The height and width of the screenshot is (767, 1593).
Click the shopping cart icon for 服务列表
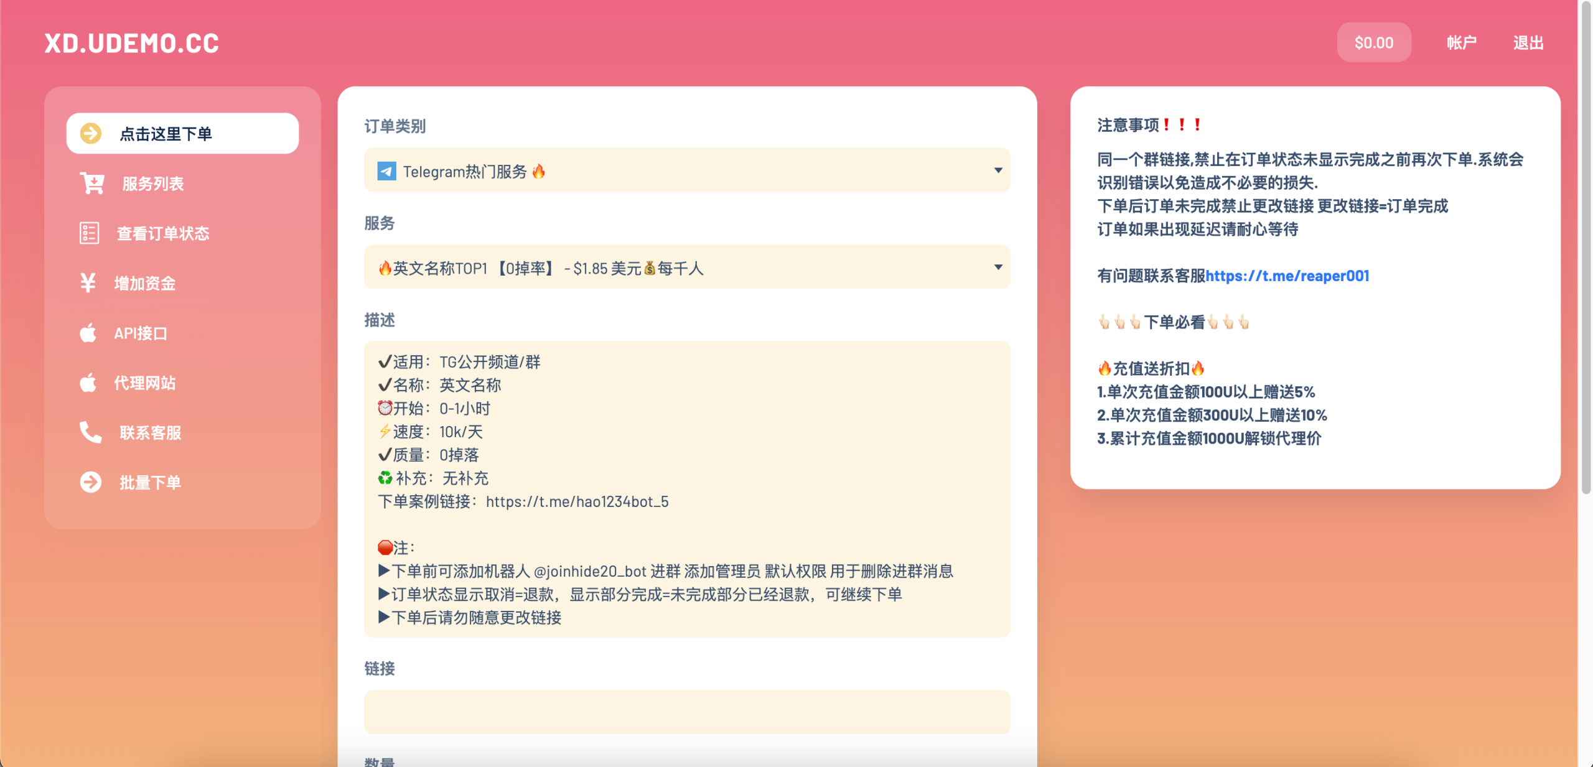pyautogui.click(x=92, y=184)
